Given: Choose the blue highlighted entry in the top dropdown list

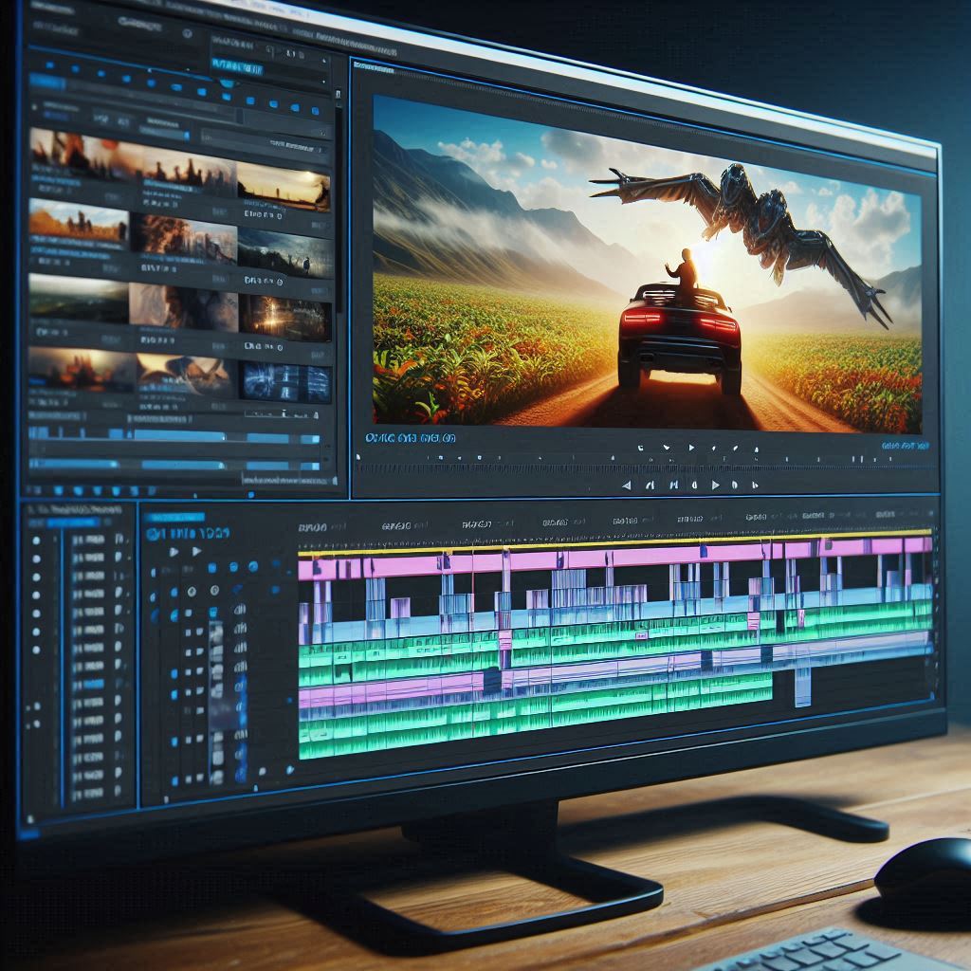Looking at the screenshot, I should coord(236,66).
